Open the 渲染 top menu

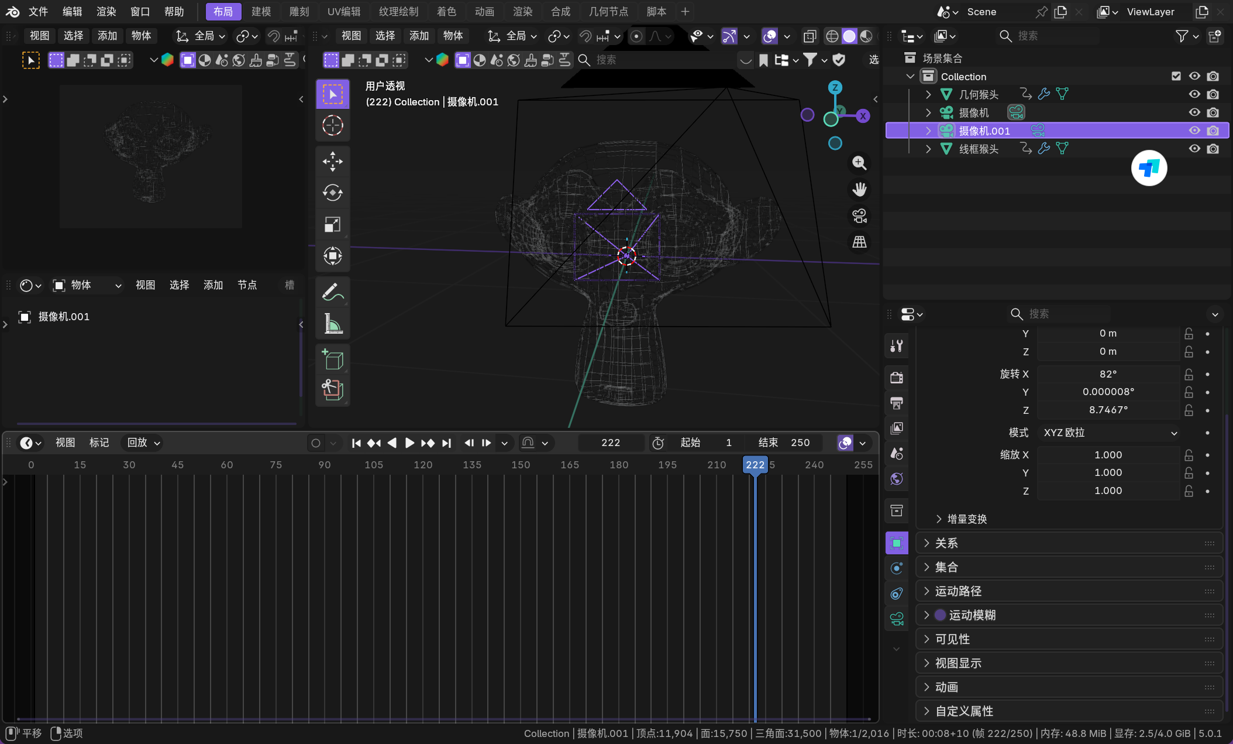(x=106, y=12)
